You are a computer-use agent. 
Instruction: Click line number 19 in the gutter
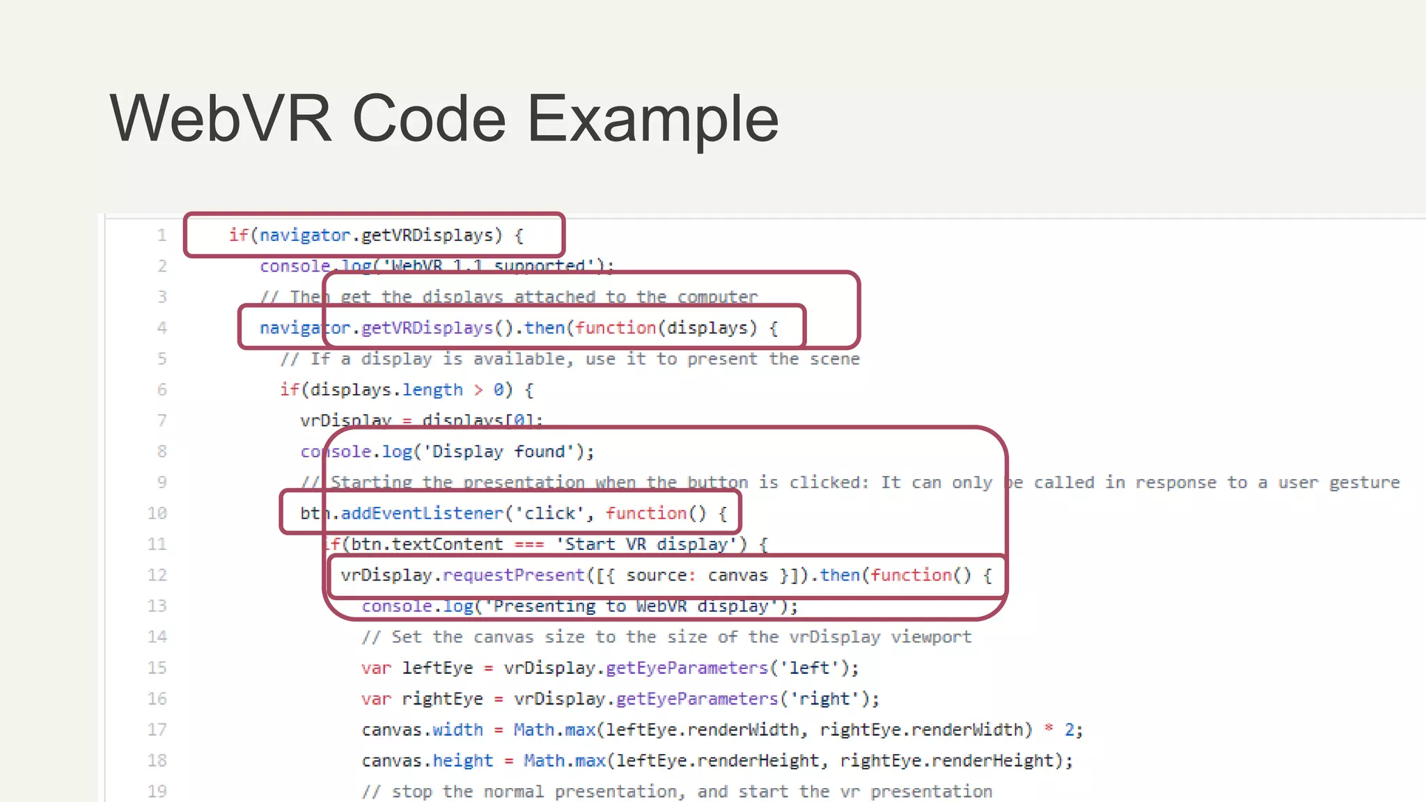point(157,792)
